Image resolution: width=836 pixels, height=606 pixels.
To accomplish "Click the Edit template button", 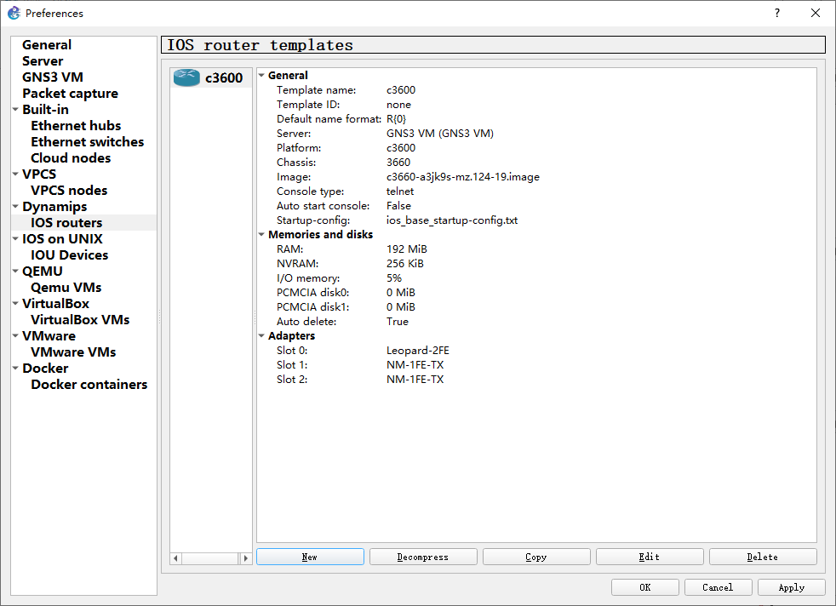I will (x=650, y=557).
